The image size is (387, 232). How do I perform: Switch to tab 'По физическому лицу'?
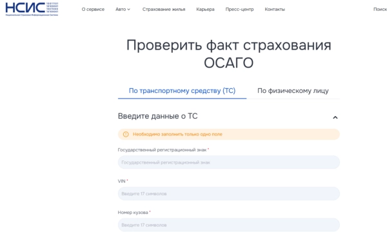(x=293, y=91)
